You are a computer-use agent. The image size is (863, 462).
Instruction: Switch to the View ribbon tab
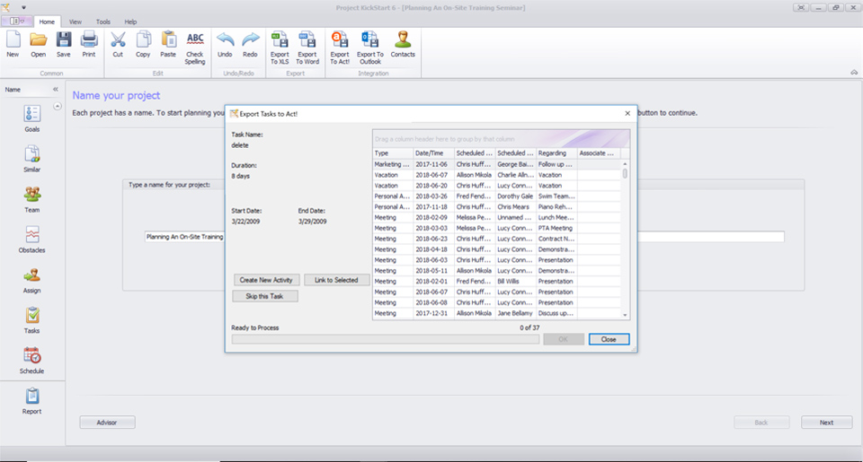point(76,22)
